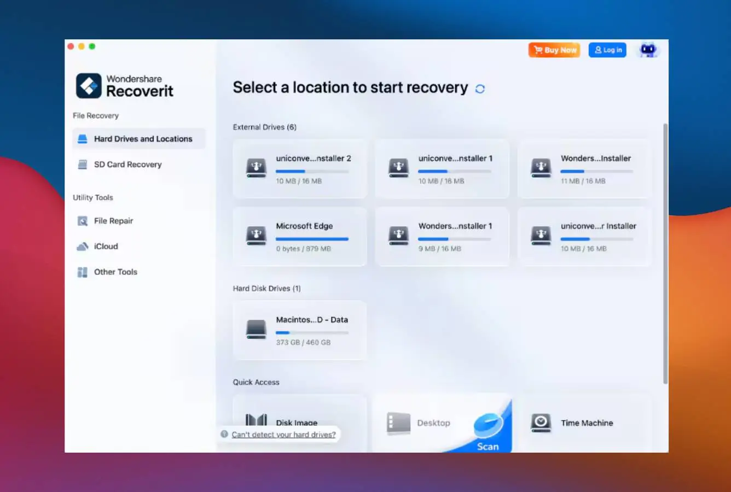Image resolution: width=731 pixels, height=492 pixels.
Task: Click the "Hard Disk Drives (1)" heading
Action: tap(267, 288)
